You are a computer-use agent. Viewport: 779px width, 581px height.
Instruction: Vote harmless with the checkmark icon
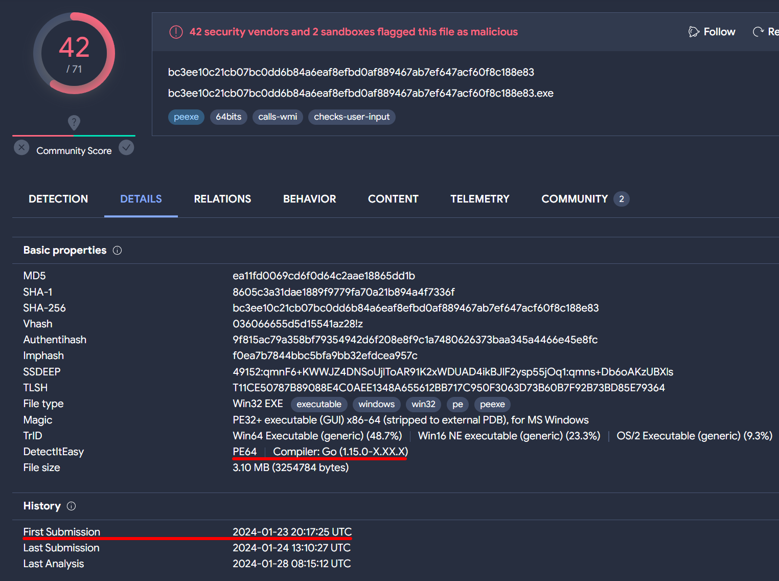(x=126, y=148)
